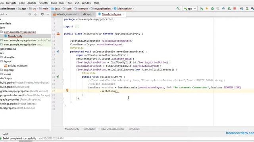Click the Make Project hammer icon
The width and height of the screenshot is (254, 142).
coord(178,8)
